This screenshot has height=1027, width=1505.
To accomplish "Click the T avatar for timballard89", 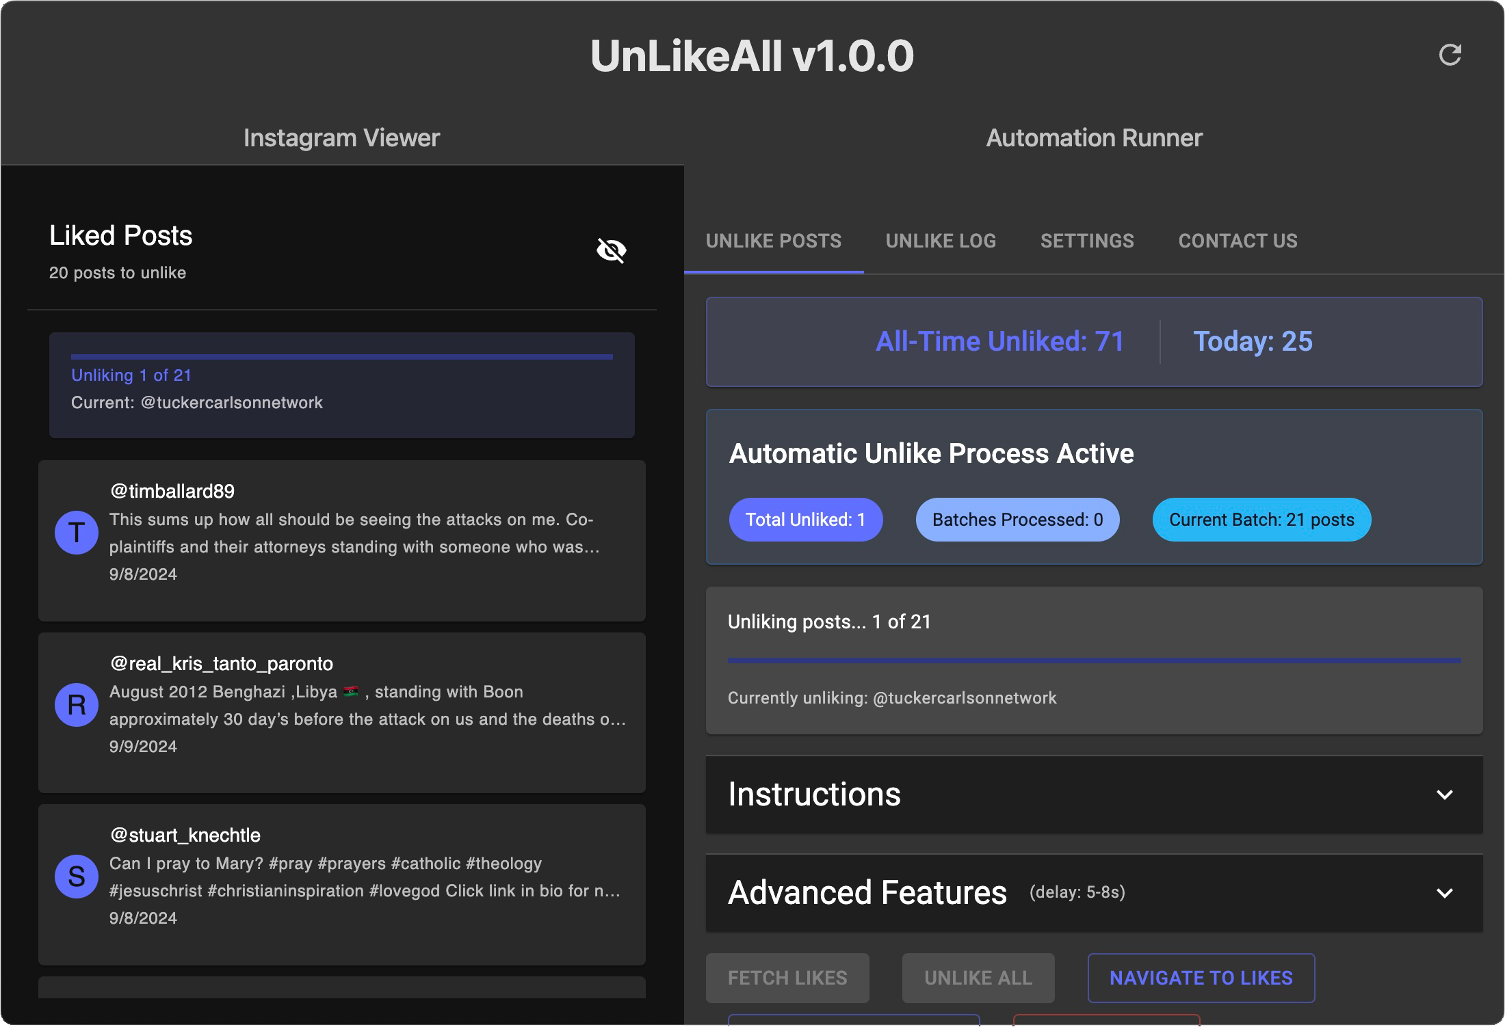I will pyautogui.click(x=77, y=532).
